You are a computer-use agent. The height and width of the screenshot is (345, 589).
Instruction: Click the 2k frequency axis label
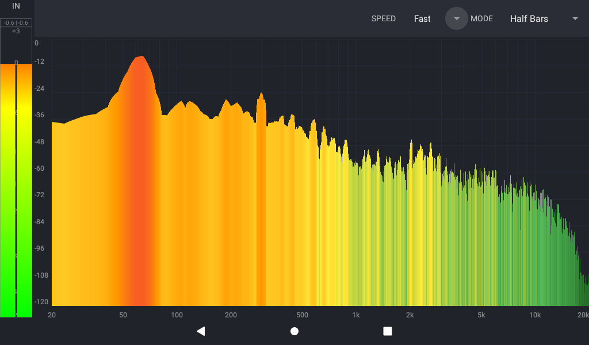click(x=410, y=315)
